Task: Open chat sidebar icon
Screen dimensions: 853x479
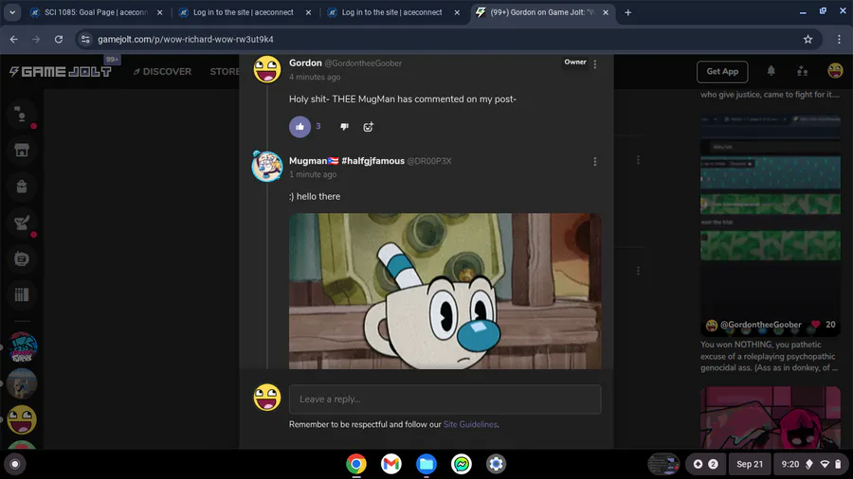Action: 22,114
